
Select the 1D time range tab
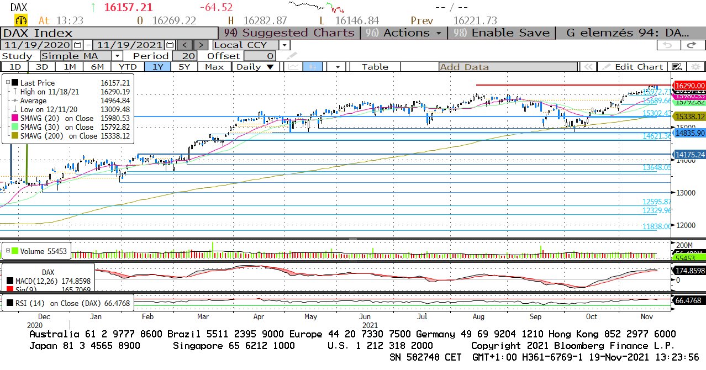click(15, 66)
